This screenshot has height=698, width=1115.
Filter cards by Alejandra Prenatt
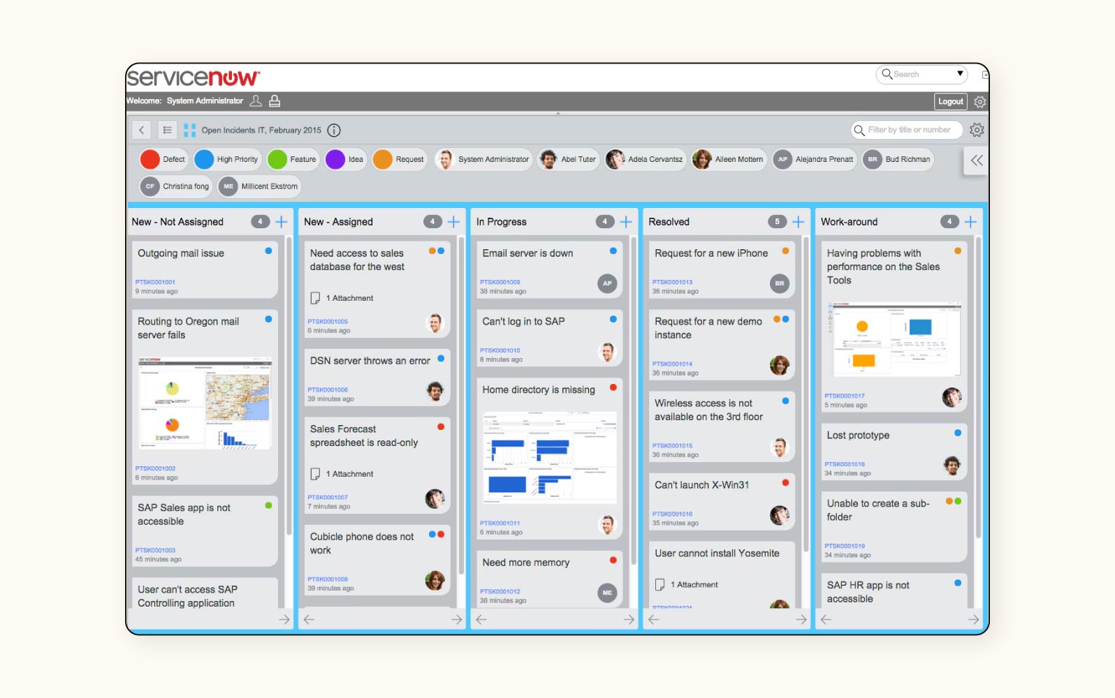pos(814,159)
